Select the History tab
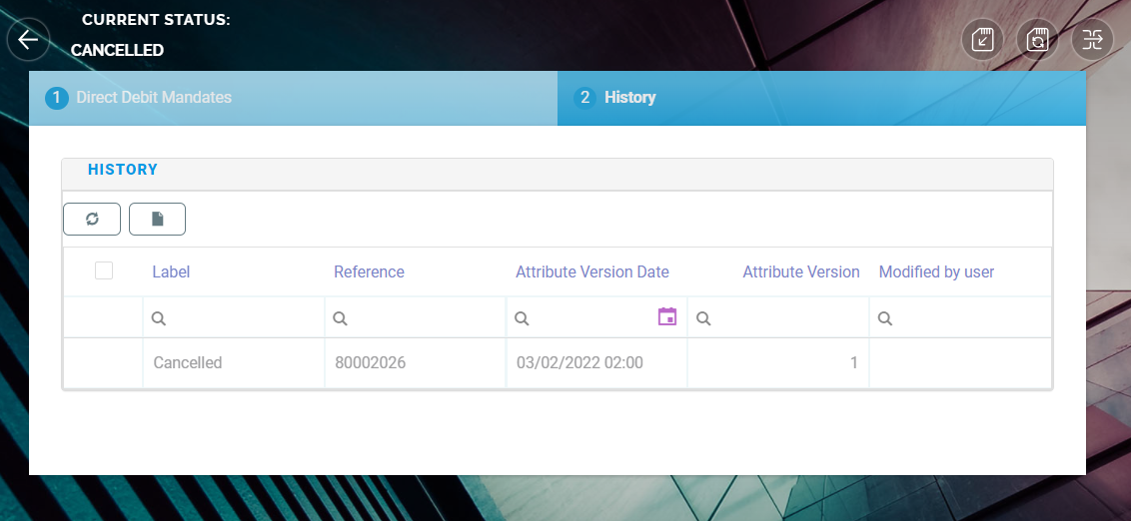The width and height of the screenshot is (1131, 521). [629, 98]
